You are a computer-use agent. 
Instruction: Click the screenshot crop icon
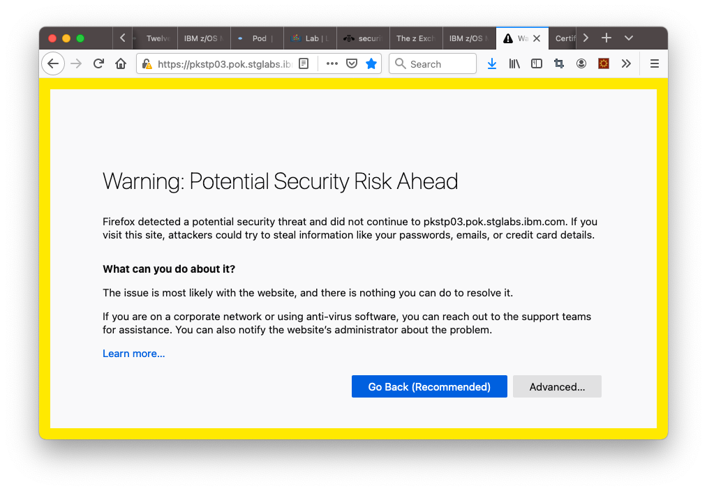pyautogui.click(x=559, y=63)
